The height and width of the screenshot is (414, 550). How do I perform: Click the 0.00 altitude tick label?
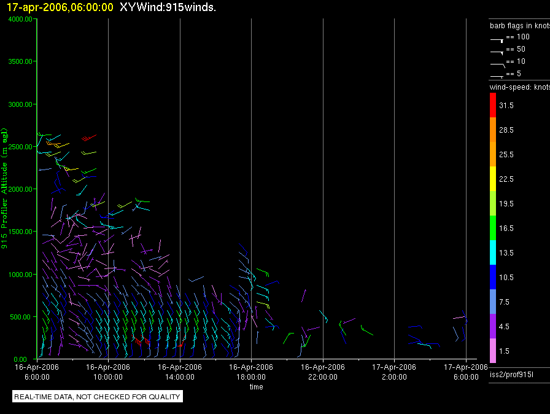pos(20,359)
